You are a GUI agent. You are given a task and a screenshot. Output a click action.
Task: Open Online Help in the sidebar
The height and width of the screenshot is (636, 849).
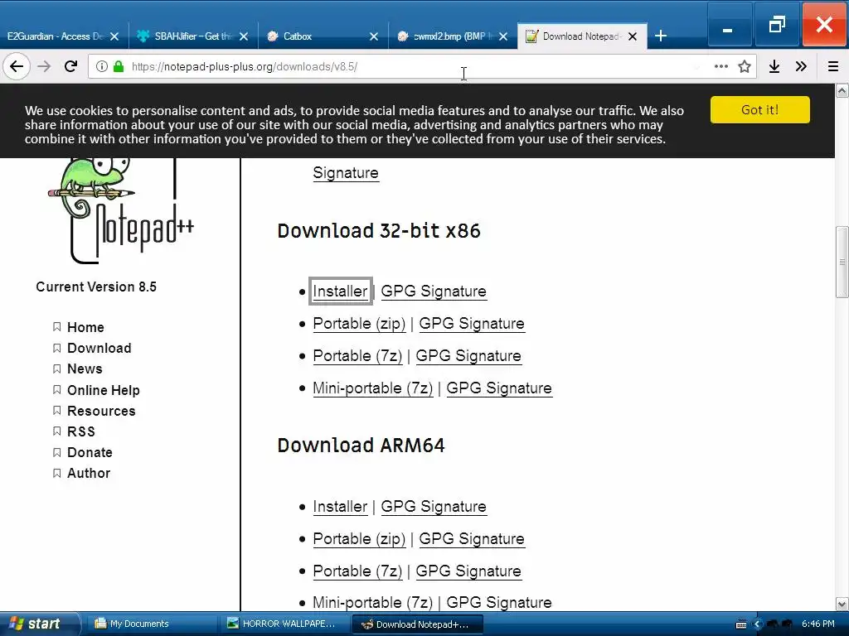(104, 390)
